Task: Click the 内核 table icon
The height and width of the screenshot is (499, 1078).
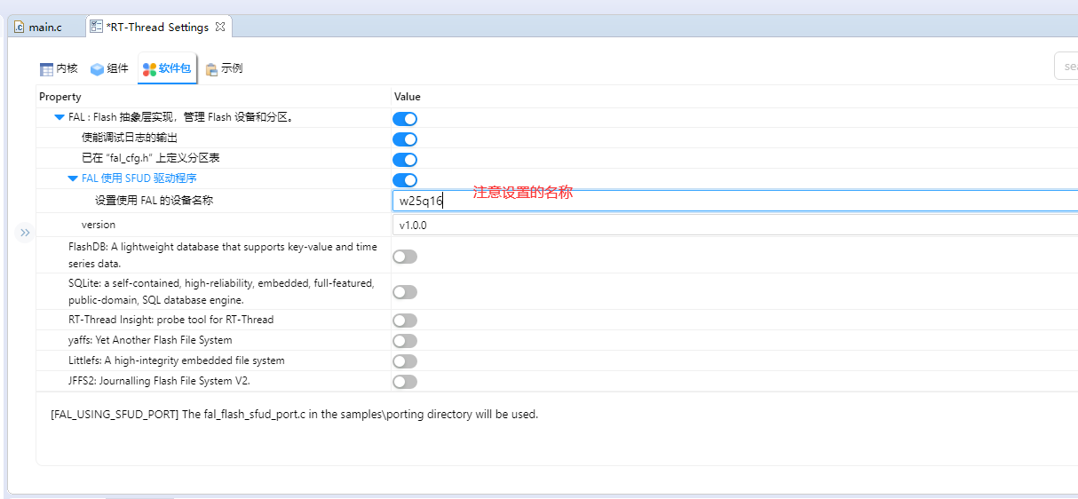Action: tap(46, 69)
